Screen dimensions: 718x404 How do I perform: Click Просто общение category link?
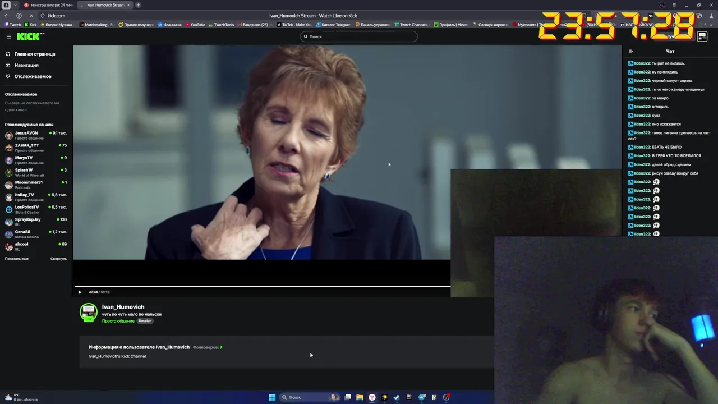click(x=118, y=321)
